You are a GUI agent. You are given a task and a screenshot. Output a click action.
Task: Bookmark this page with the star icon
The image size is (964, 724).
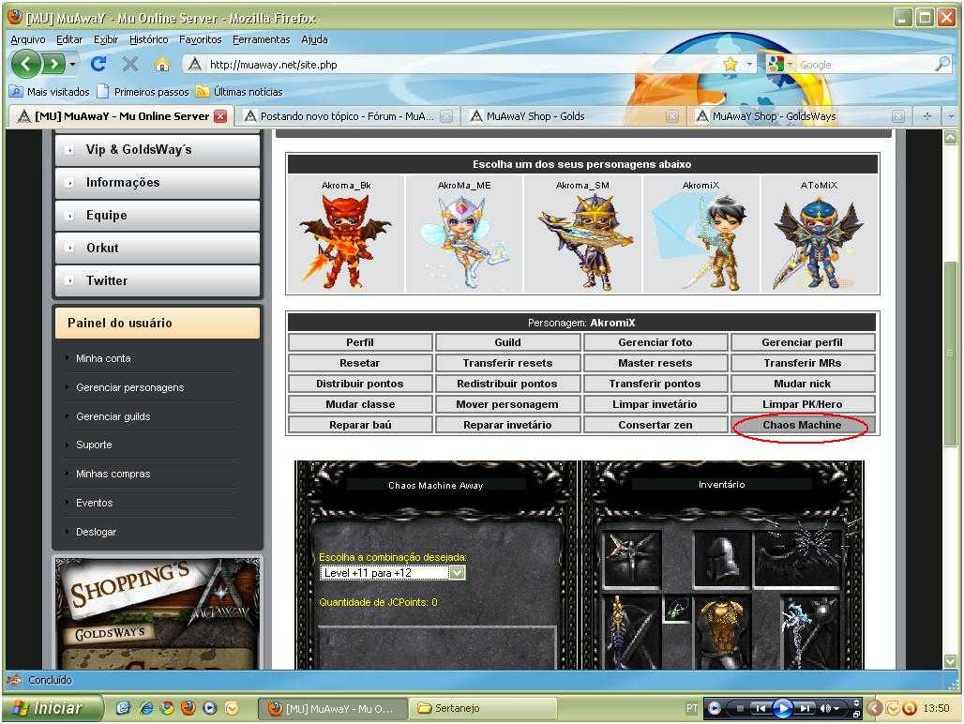pos(730,64)
